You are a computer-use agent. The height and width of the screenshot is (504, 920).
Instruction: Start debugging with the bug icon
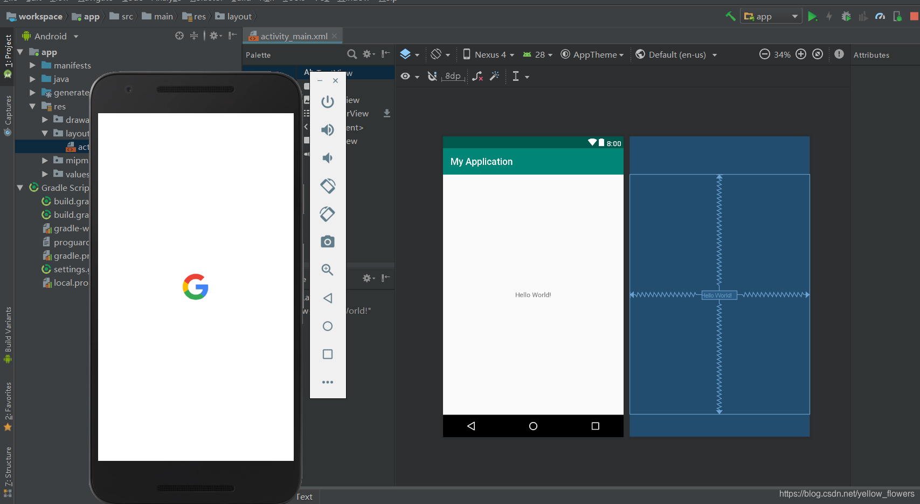point(846,16)
